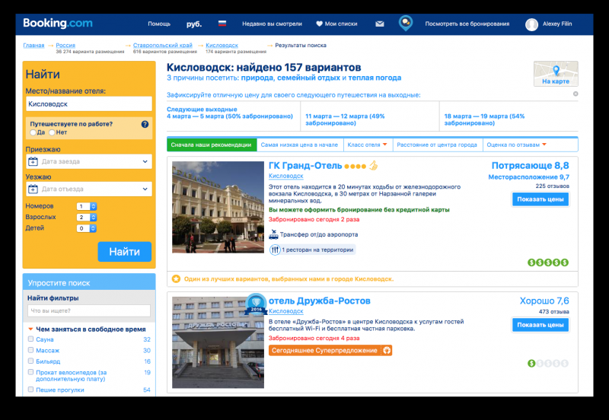Select the 11 марта — 12 марта weekend
Screen dimensions: 609x420
(345, 119)
